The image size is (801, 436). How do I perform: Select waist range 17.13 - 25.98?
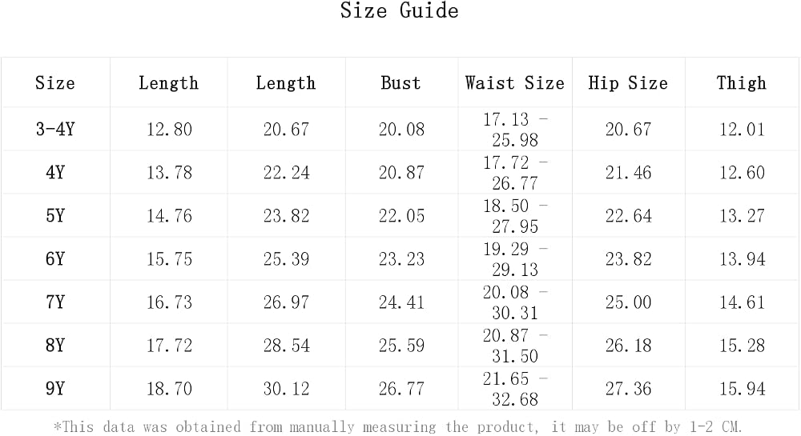coord(515,130)
